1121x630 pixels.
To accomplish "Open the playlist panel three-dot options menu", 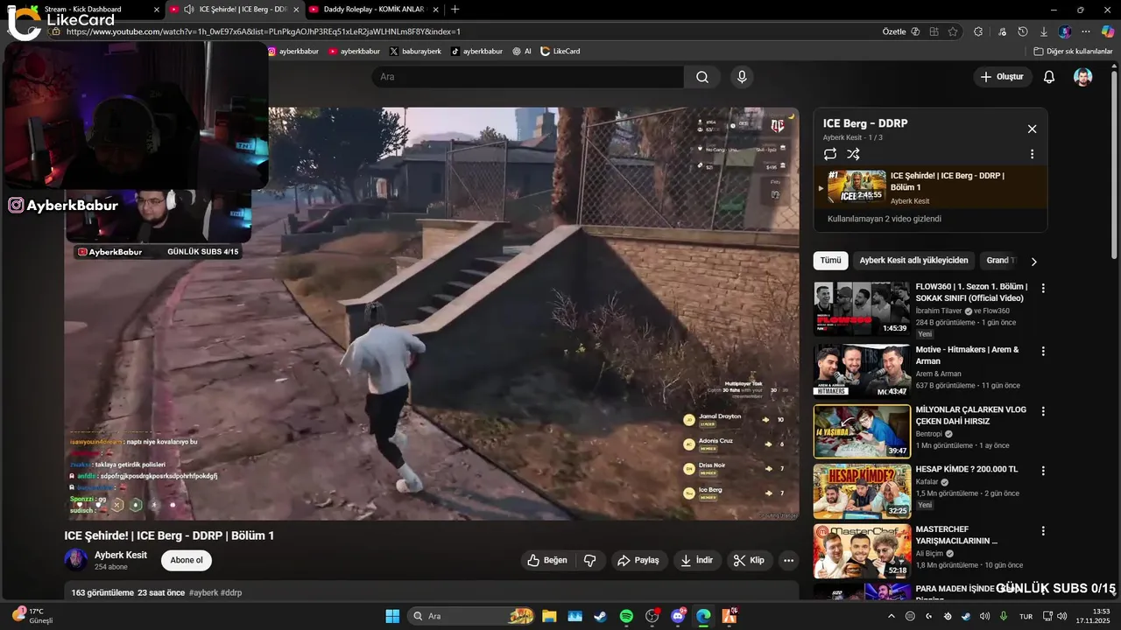I will (1032, 154).
